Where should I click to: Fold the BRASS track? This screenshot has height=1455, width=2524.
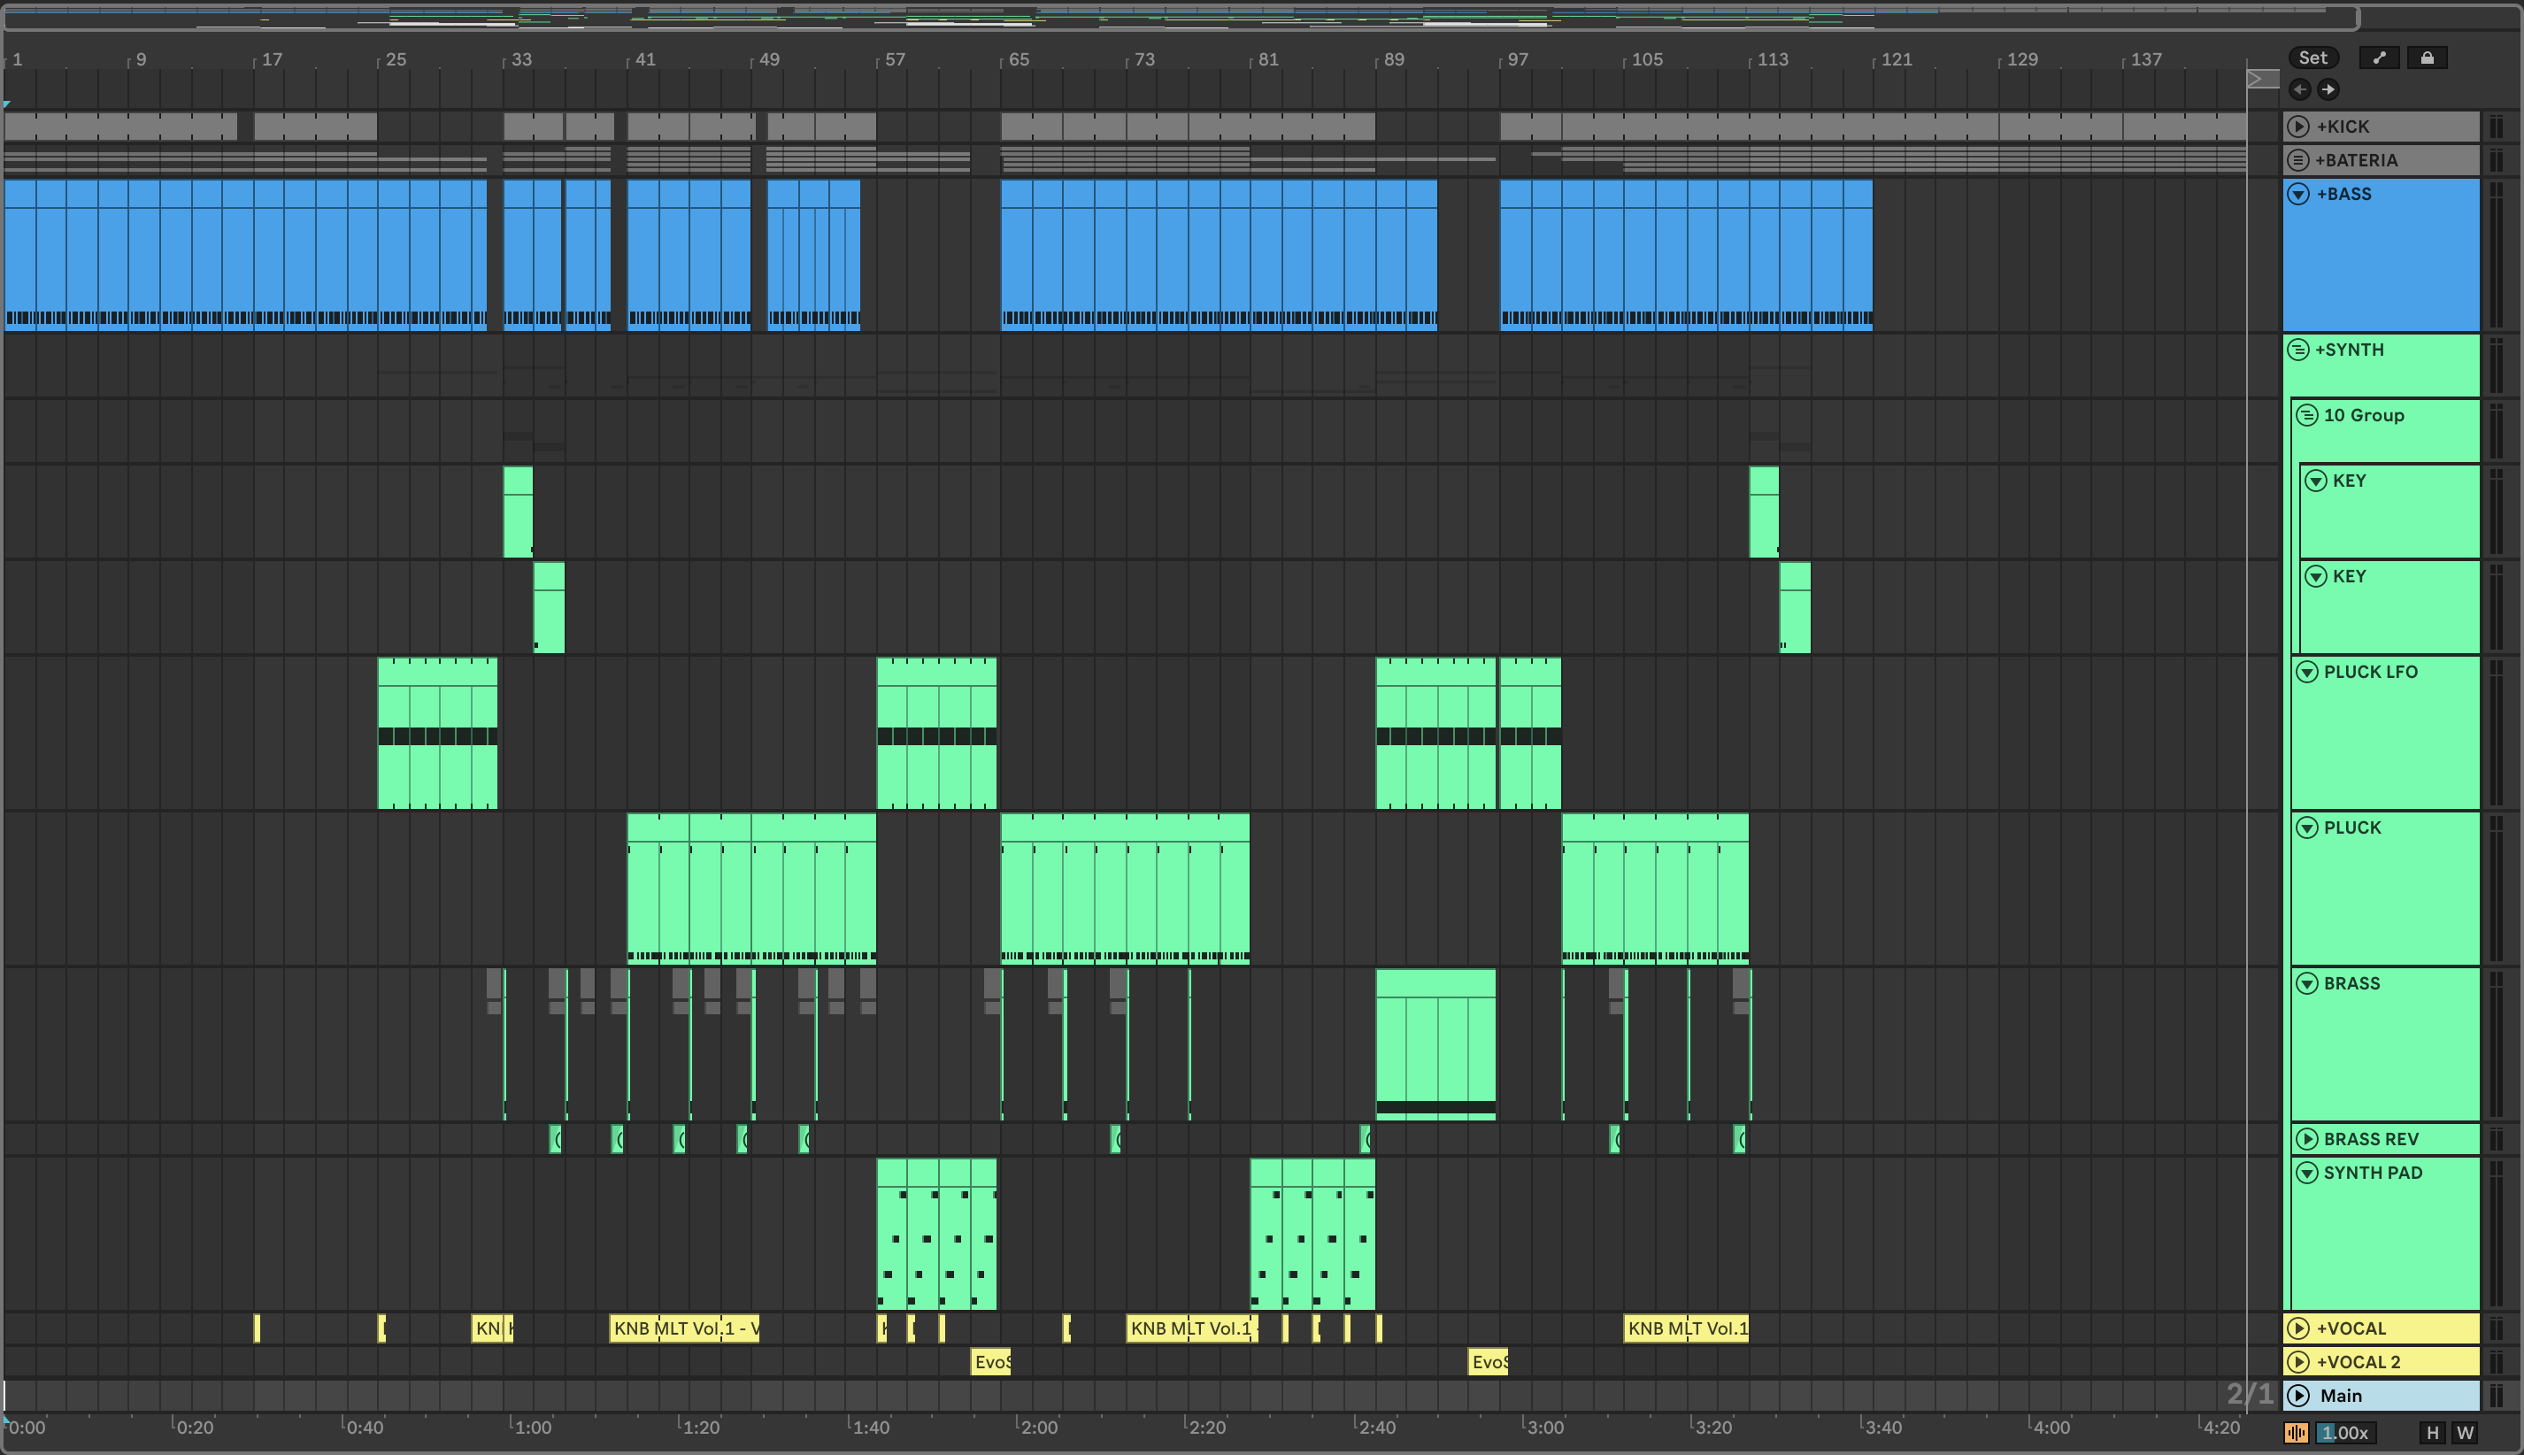click(2307, 983)
